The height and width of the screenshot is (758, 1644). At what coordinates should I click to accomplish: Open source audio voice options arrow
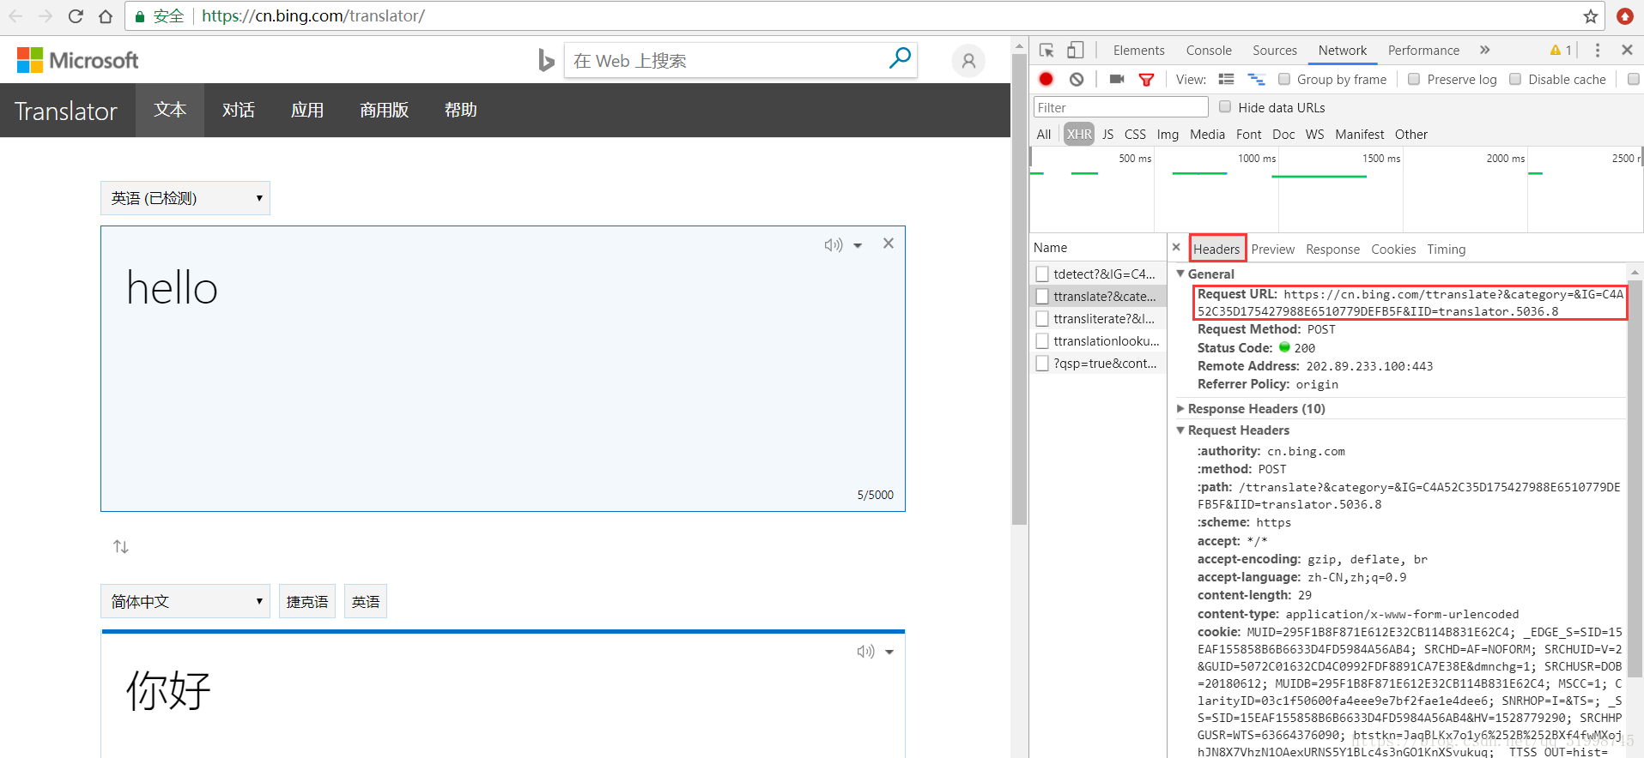(857, 246)
